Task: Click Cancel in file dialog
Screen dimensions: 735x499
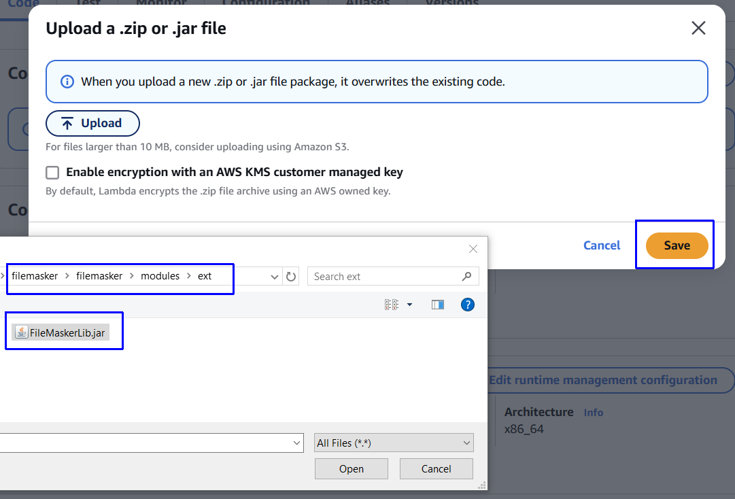Action: 436,468
